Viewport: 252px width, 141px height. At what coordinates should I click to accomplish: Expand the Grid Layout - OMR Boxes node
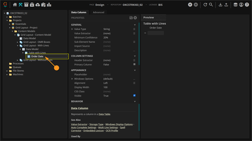(18, 42)
